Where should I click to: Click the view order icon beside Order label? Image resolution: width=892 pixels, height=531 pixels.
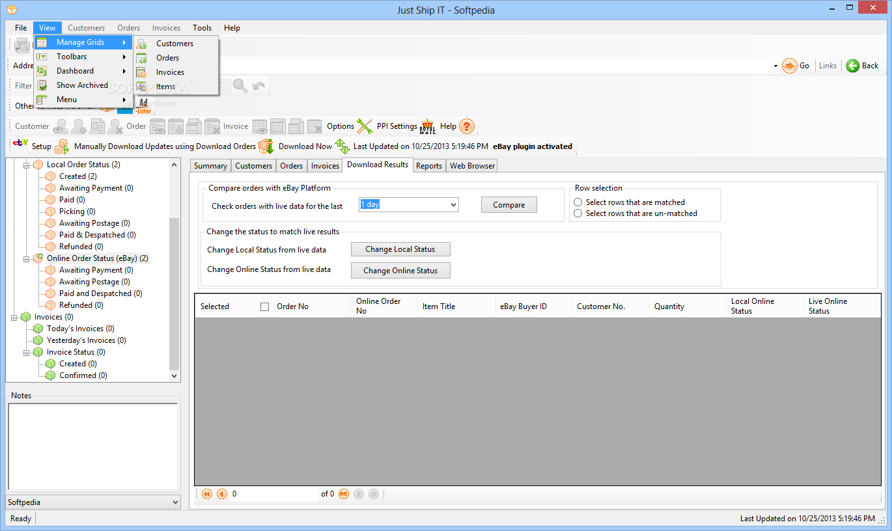click(x=158, y=126)
